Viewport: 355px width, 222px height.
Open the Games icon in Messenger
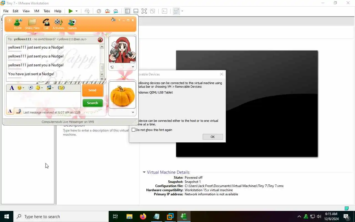[x=72, y=24]
